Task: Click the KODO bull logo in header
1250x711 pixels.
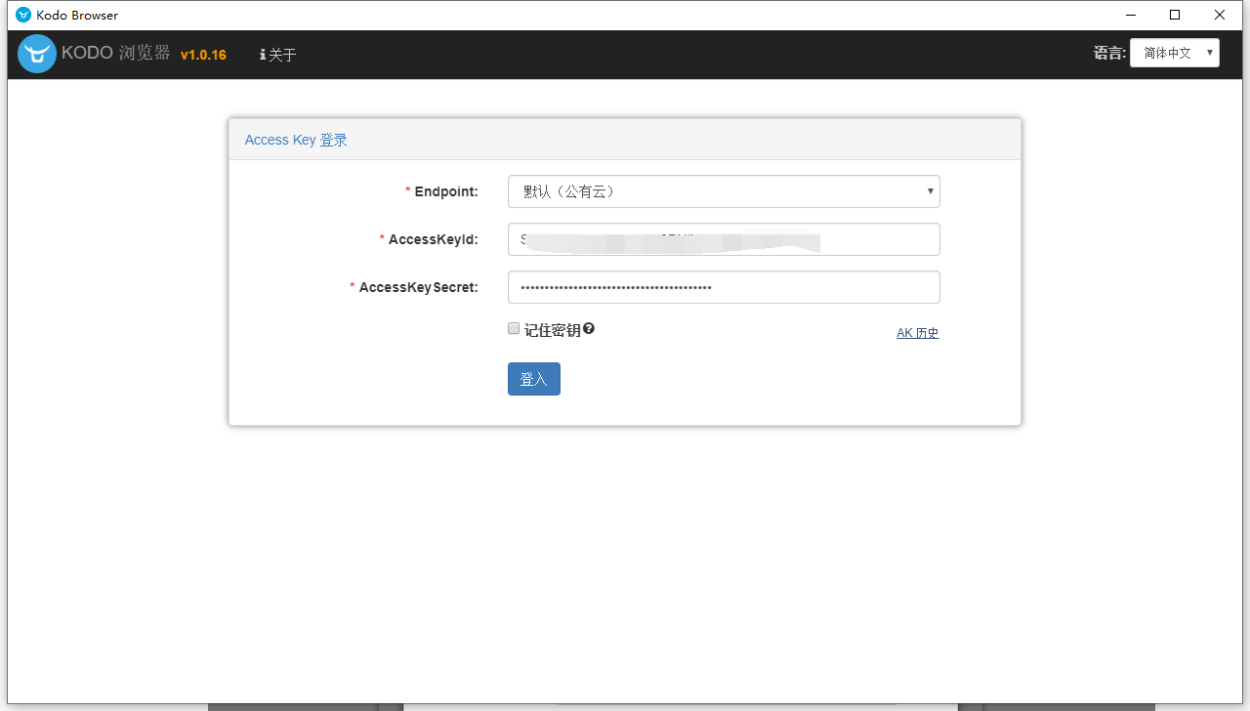Action: point(37,54)
